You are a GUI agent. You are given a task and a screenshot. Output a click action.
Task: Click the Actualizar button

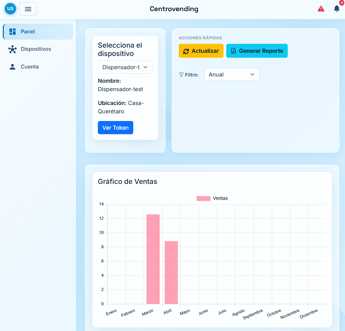click(201, 51)
